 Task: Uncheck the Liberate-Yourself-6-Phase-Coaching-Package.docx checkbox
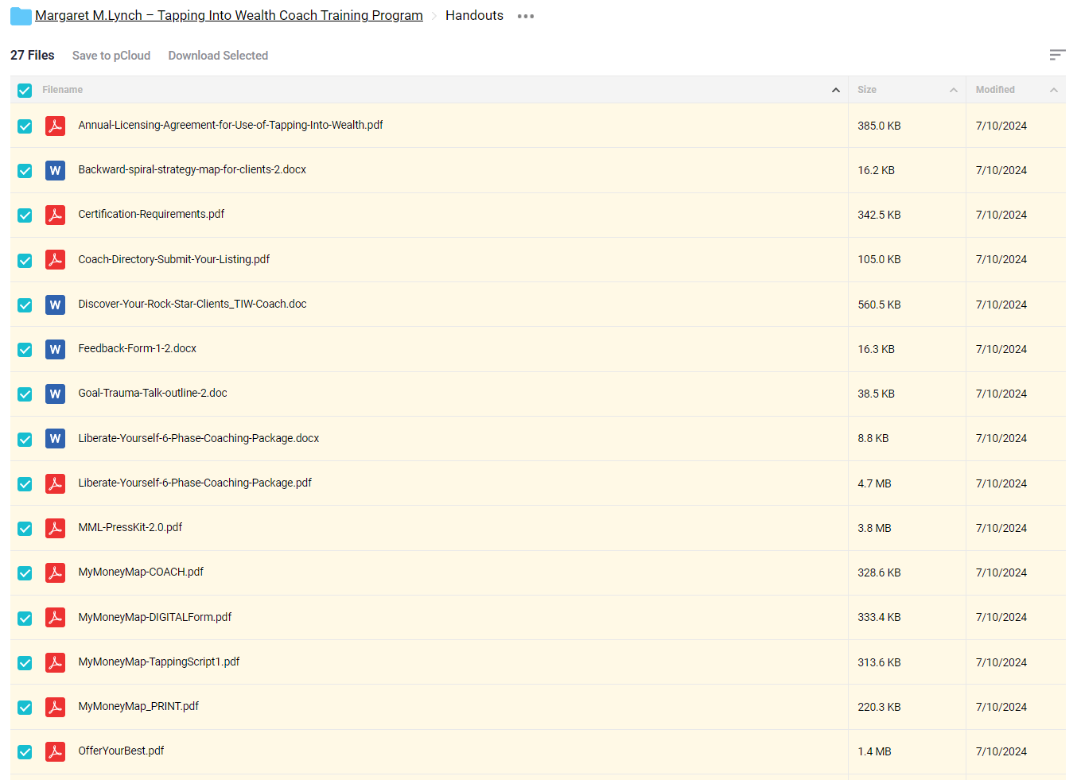25,439
